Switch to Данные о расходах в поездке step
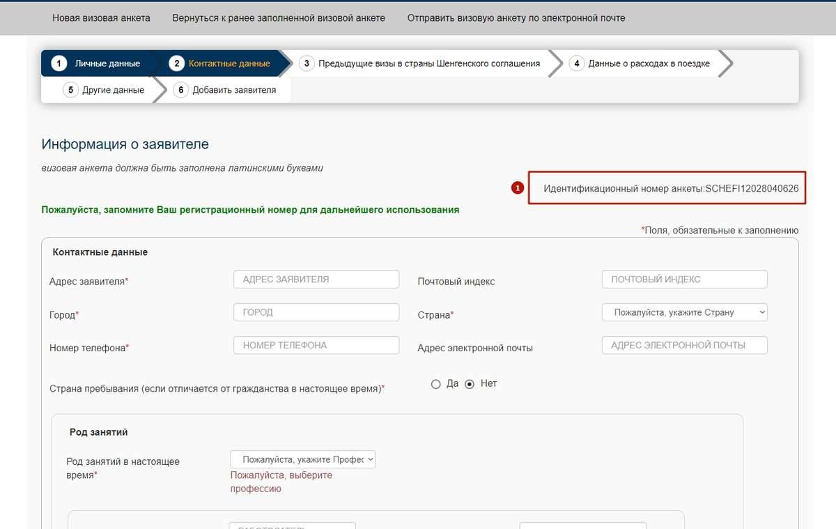The height and width of the screenshot is (529, 836). [649, 63]
